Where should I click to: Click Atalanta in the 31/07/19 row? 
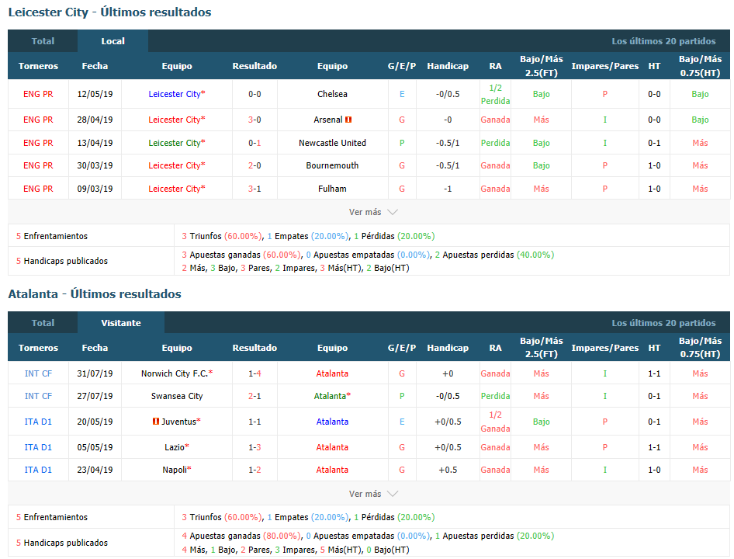(332, 373)
